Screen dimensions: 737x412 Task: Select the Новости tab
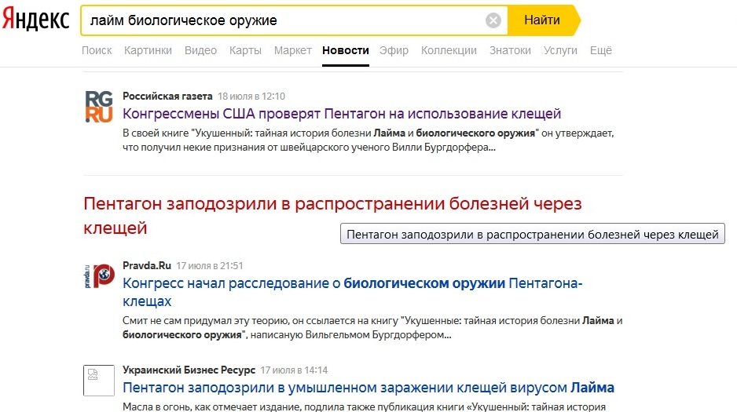pyautogui.click(x=345, y=50)
